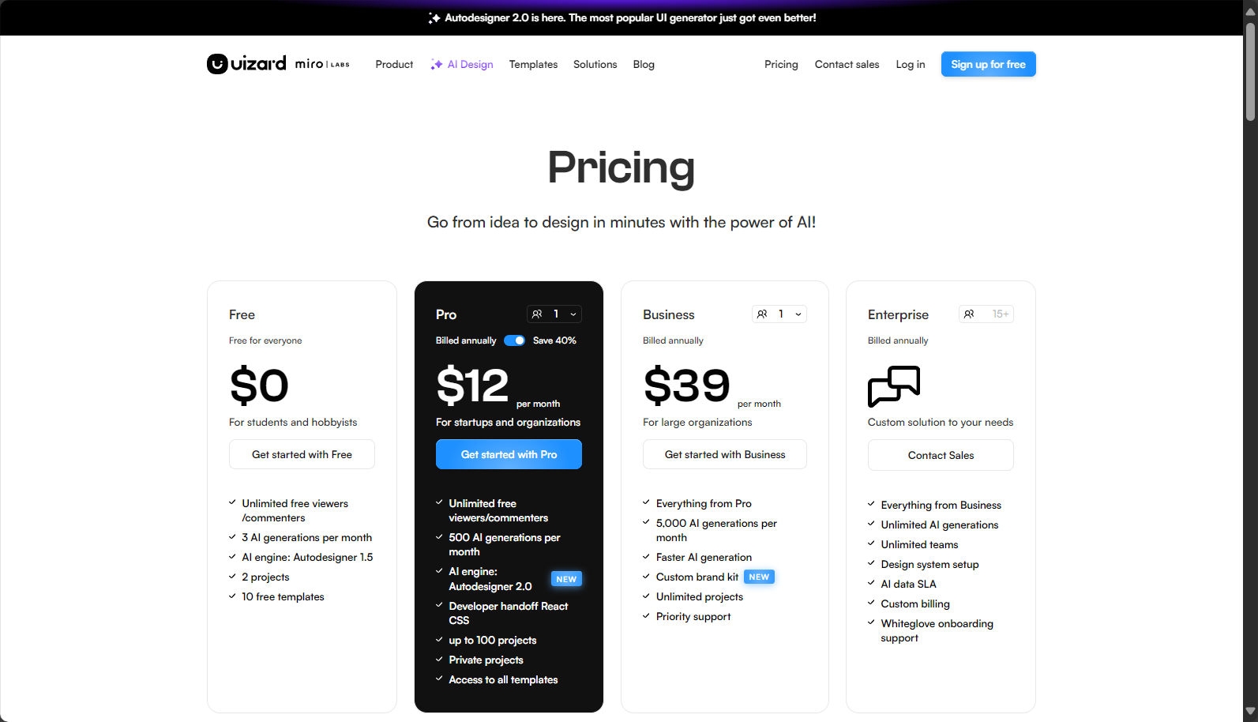Click the sparkle icon in announcement banner
This screenshot has height=722, width=1258.
pos(434,18)
